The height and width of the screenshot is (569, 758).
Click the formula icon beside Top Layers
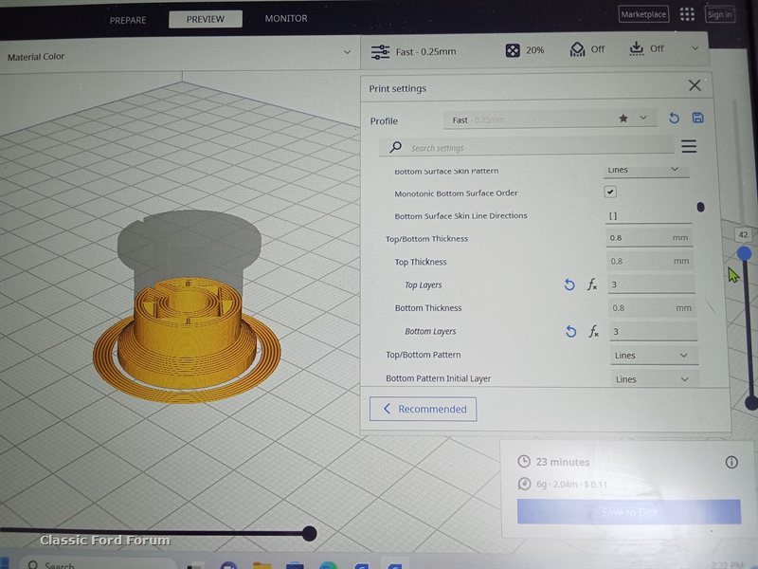592,284
